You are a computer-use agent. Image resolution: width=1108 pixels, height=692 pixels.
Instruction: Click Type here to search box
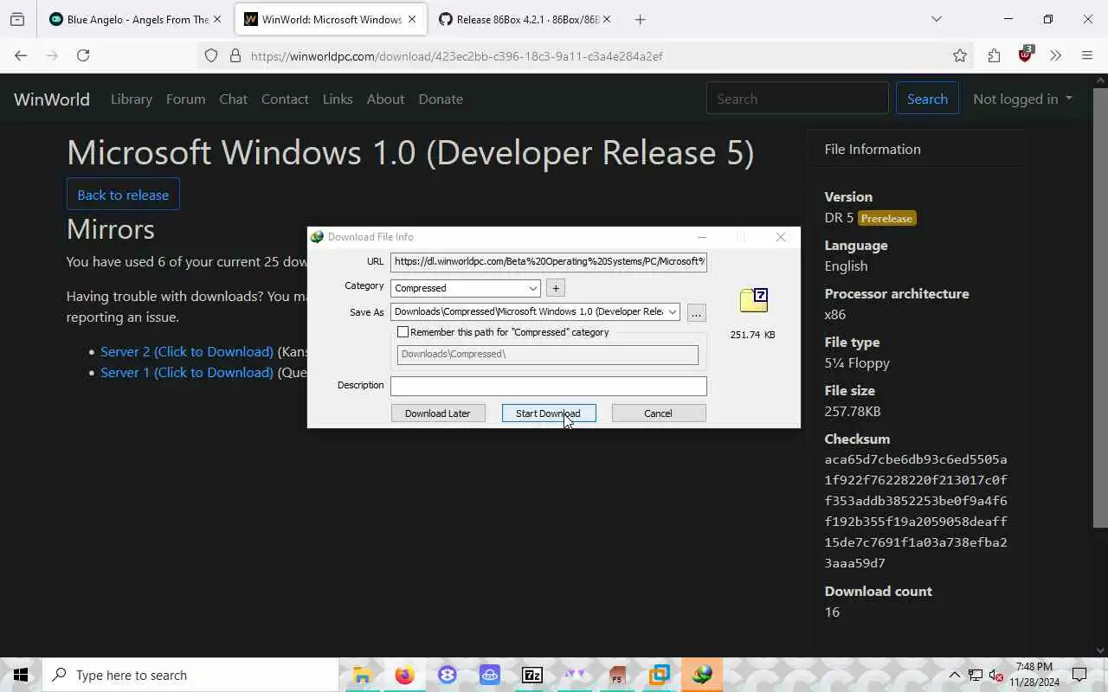(190, 675)
